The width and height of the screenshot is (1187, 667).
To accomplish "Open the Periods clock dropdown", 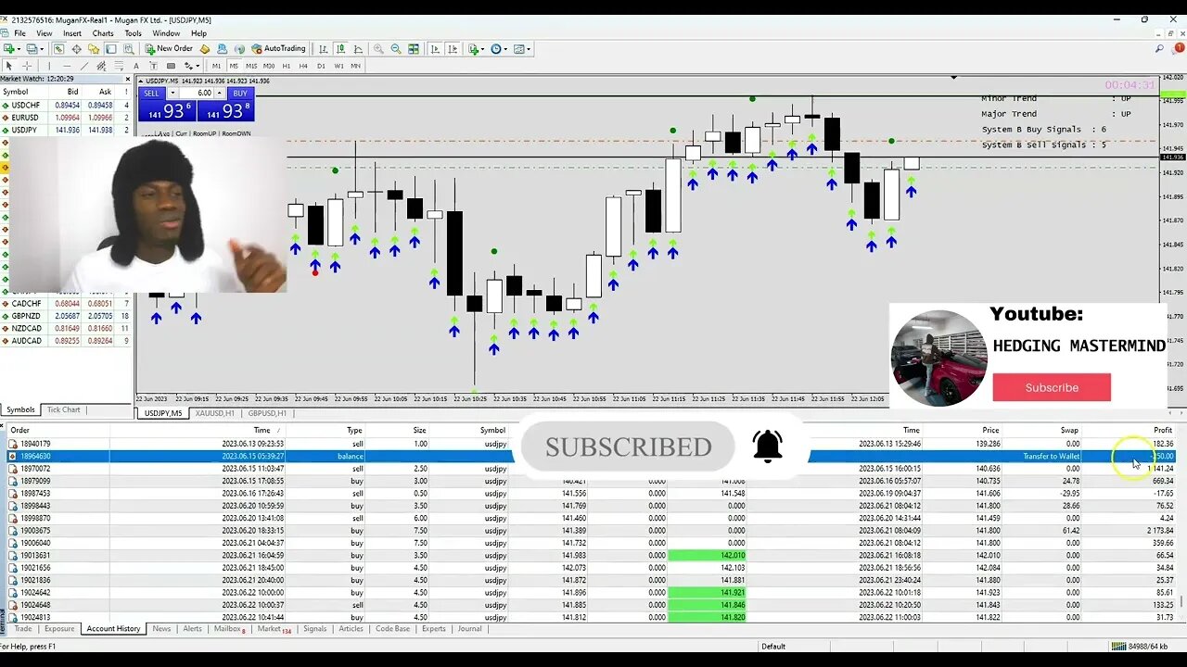I will [x=499, y=49].
